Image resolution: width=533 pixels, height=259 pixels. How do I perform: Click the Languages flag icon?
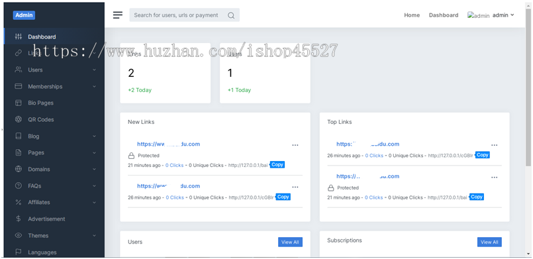[19, 252]
